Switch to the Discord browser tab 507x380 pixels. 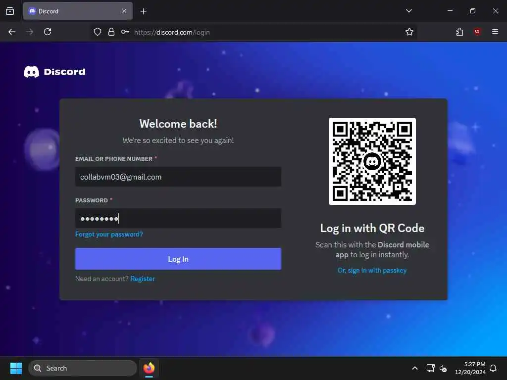pos(78,11)
